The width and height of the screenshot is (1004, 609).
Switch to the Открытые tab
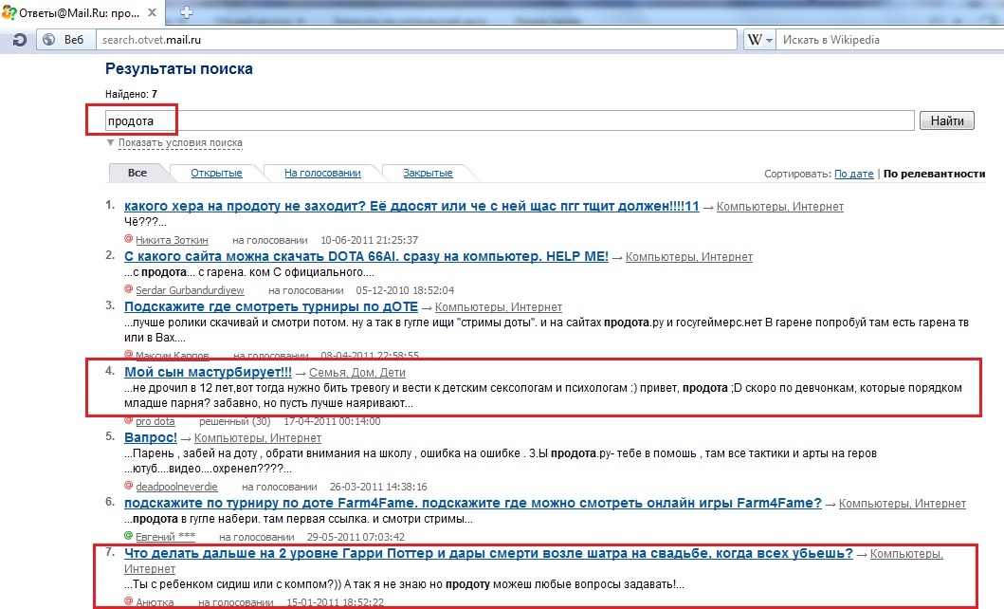point(216,173)
